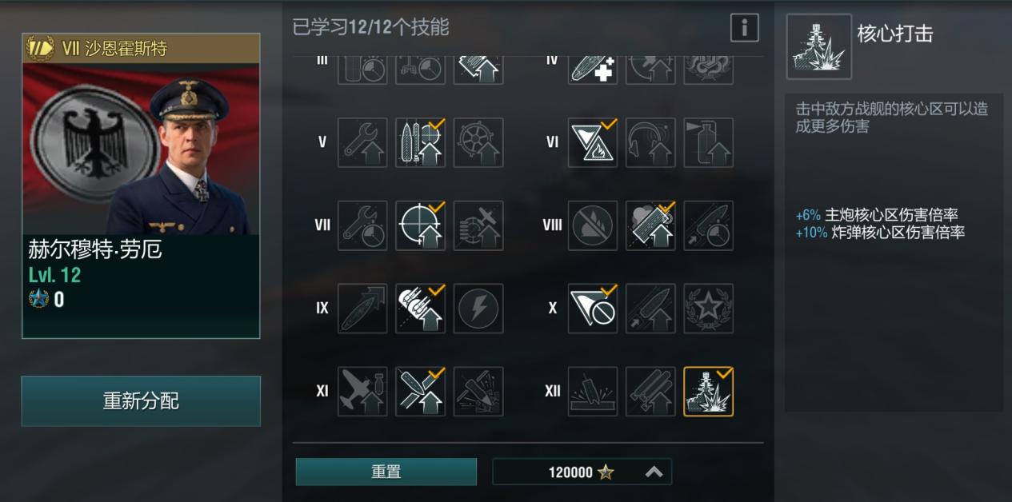Pick the lightning bolt skill in row IX
The height and width of the screenshot is (502, 1012).
pos(478,309)
